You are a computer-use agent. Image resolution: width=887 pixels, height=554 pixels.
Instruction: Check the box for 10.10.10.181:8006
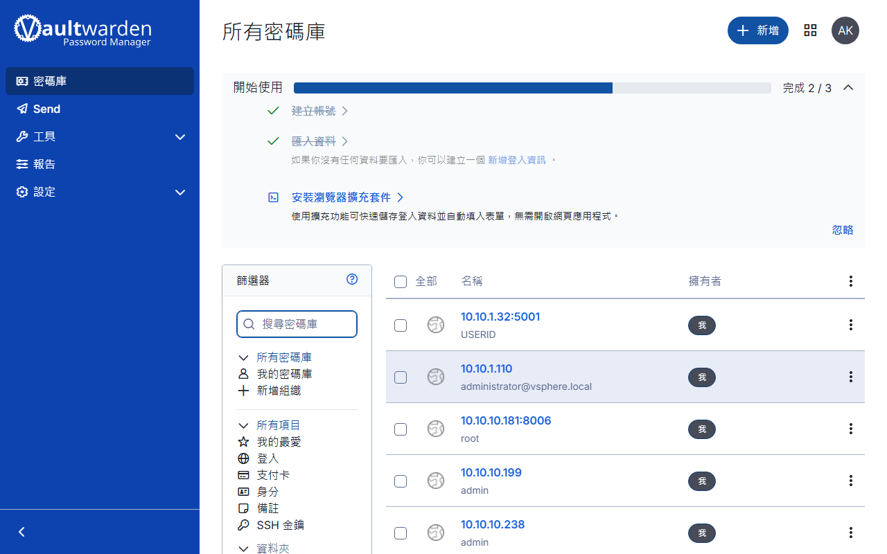pyautogui.click(x=401, y=429)
